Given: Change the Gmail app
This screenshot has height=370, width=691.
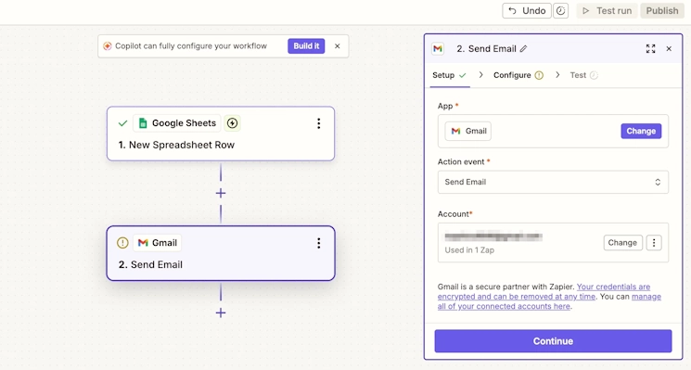Looking at the screenshot, I should point(641,131).
